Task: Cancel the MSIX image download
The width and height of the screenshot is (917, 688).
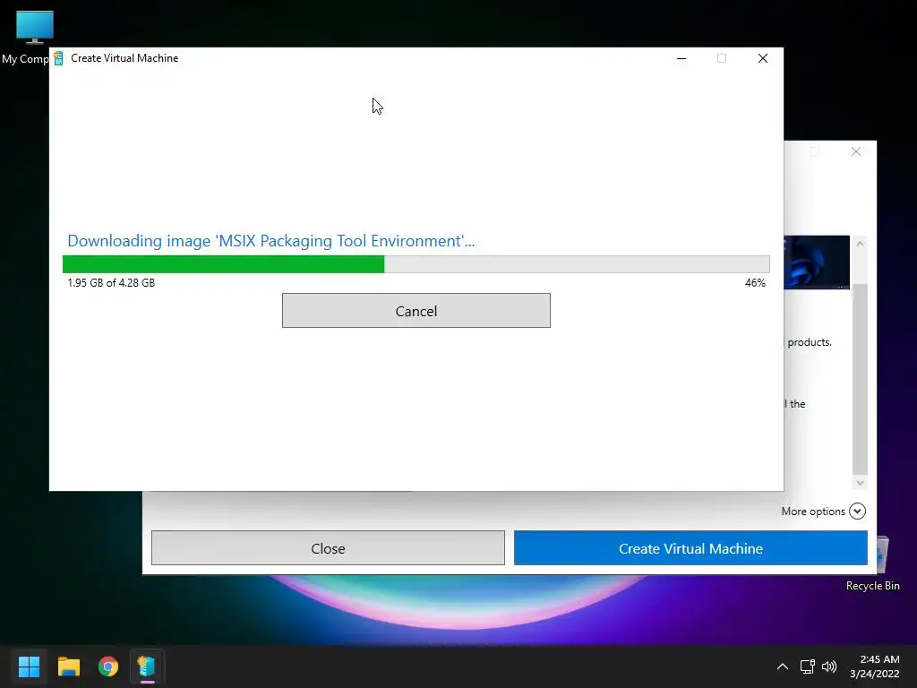Action: [x=416, y=311]
